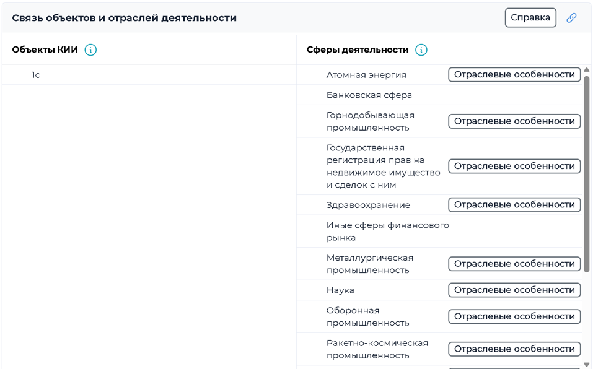Click the scrollbar down arrow in the spheres list
The height and width of the screenshot is (369, 593).
tap(587, 365)
